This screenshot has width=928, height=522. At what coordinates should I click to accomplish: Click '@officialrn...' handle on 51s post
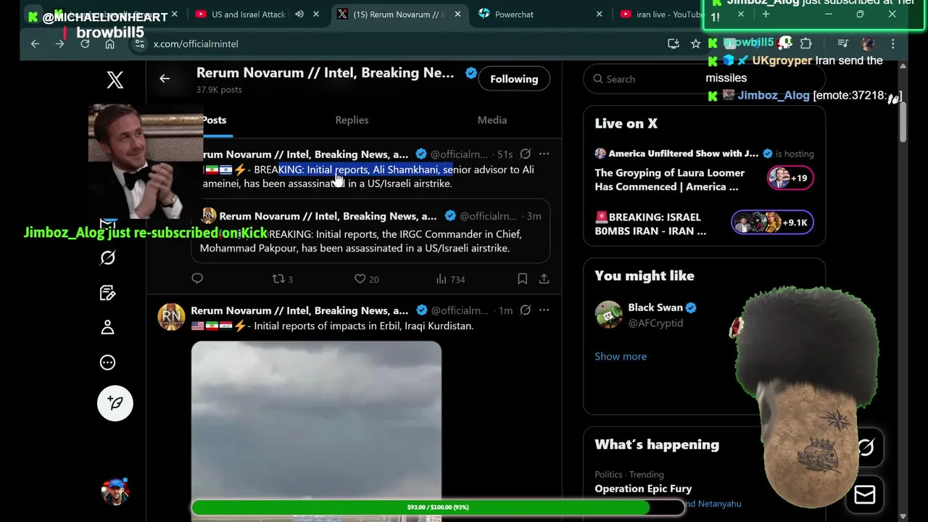(459, 154)
